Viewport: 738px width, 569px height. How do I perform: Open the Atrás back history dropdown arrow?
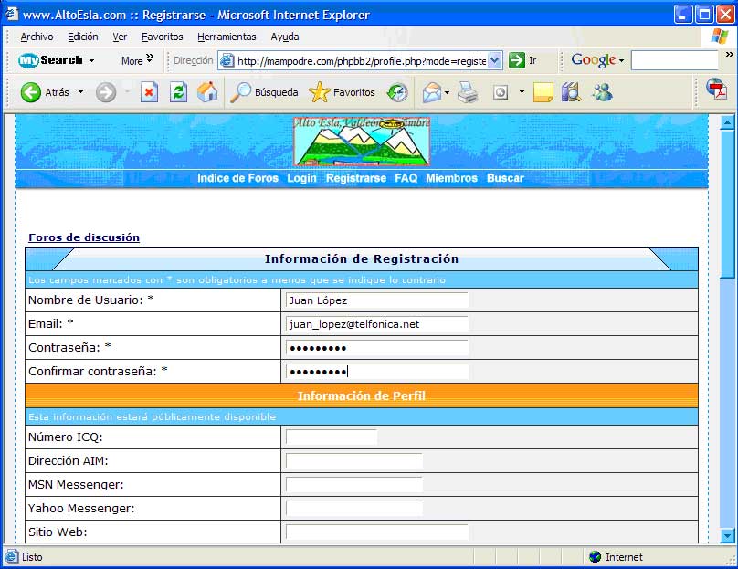point(80,92)
